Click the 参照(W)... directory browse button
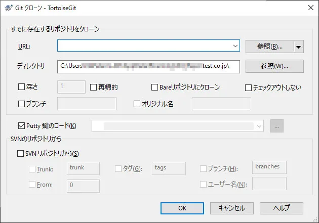Screen dimensions: 319x223 click(x=274, y=66)
